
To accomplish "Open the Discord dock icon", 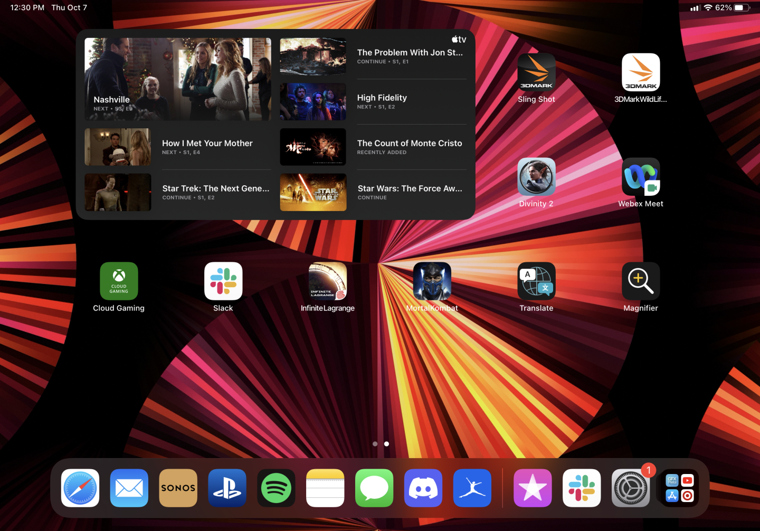I will [x=423, y=488].
